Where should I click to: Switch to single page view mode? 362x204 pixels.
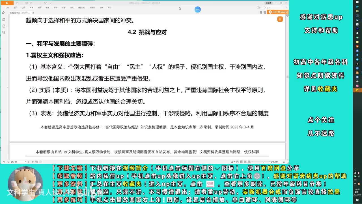(237, 162)
